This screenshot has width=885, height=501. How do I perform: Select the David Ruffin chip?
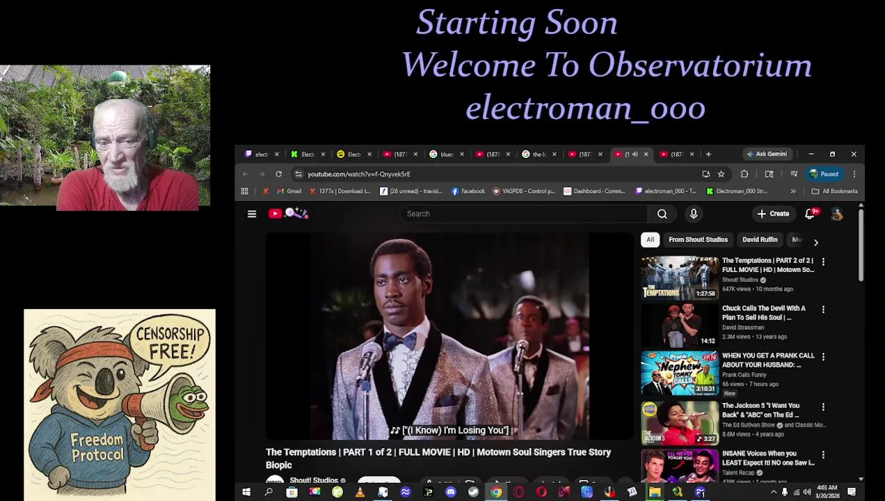[760, 239]
